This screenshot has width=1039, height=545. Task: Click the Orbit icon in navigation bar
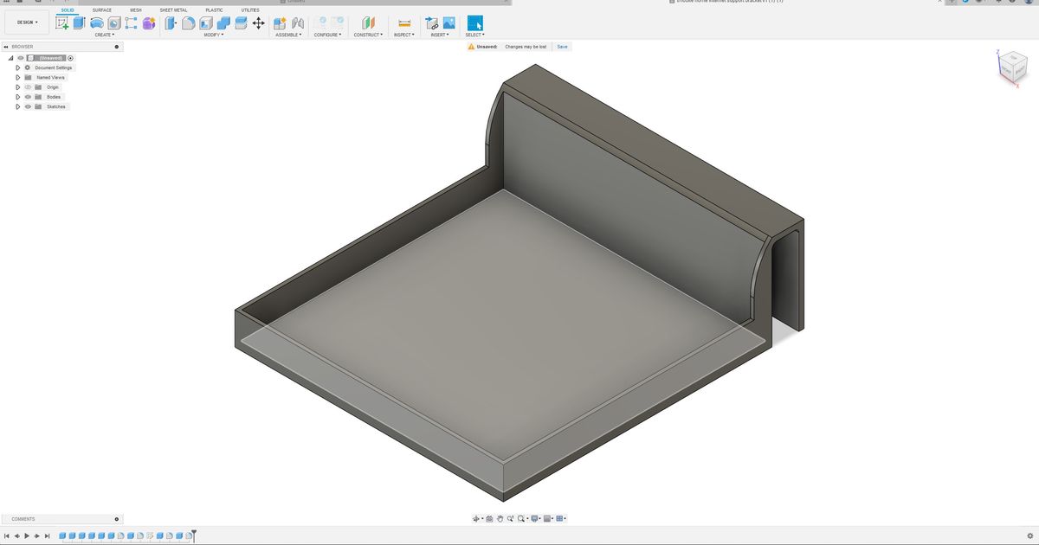click(489, 518)
